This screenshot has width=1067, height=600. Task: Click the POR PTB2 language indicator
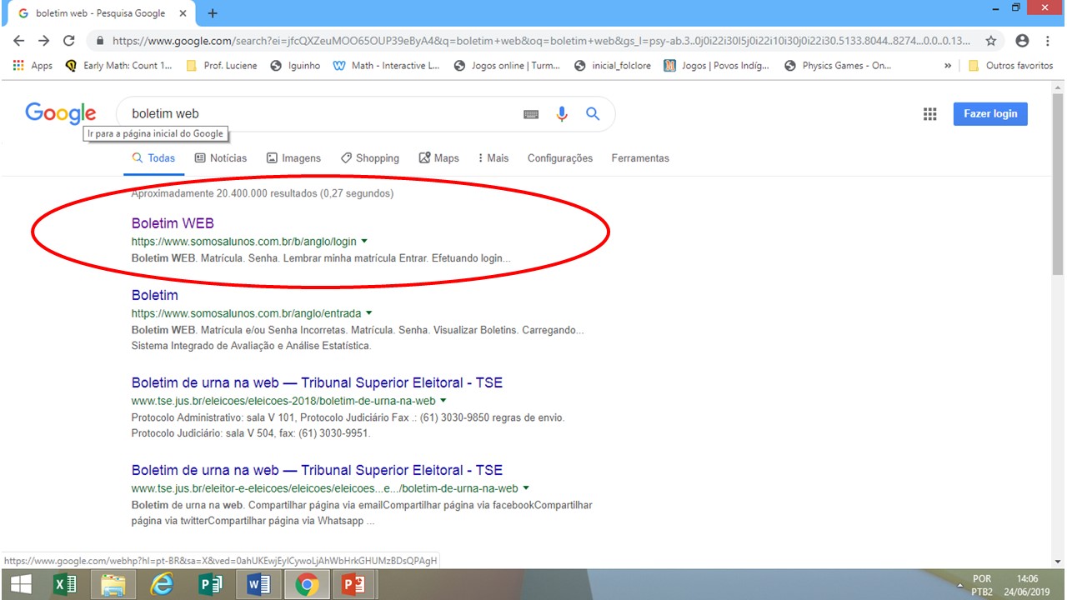[982, 585]
